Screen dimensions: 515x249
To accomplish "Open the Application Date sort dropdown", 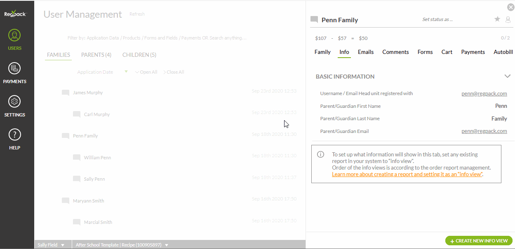I will pyautogui.click(x=126, y=72).
